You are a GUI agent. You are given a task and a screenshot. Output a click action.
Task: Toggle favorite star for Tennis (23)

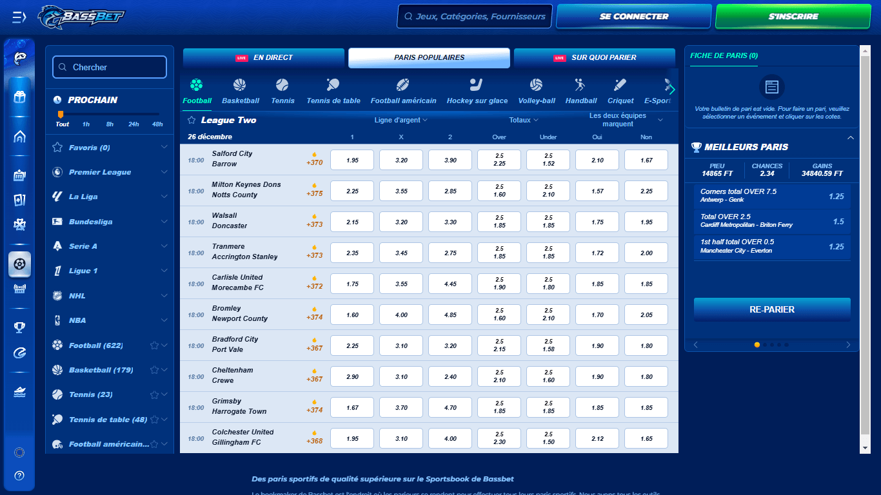click(x=154, y=394)
